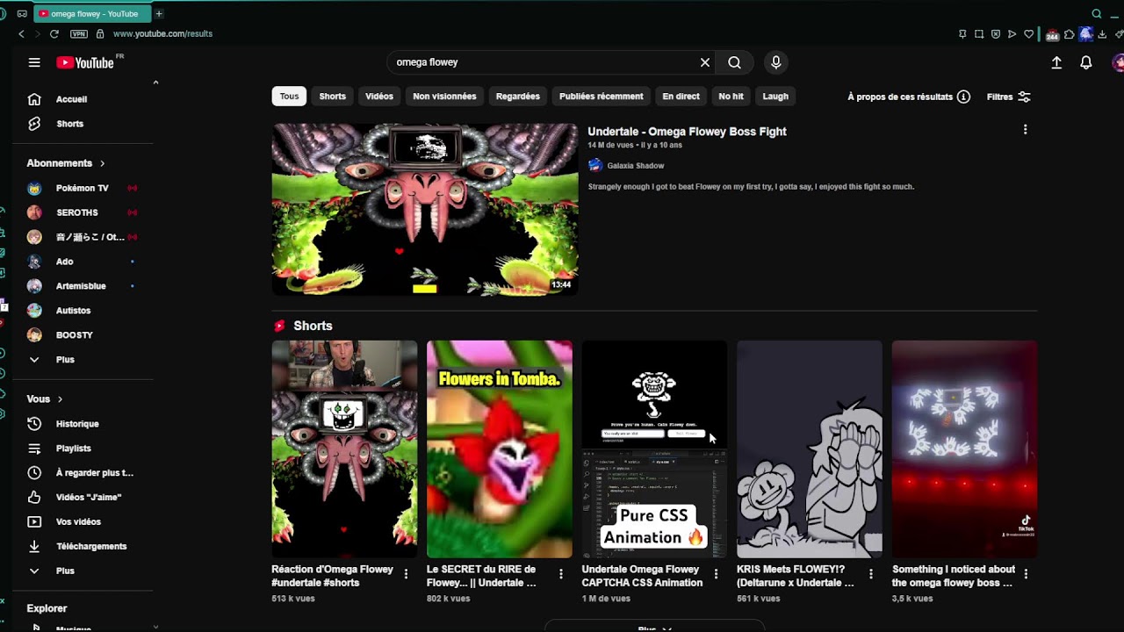1124x632 pixels.
Task: Expand Abonnements section chevron
Action: (102, 163)
